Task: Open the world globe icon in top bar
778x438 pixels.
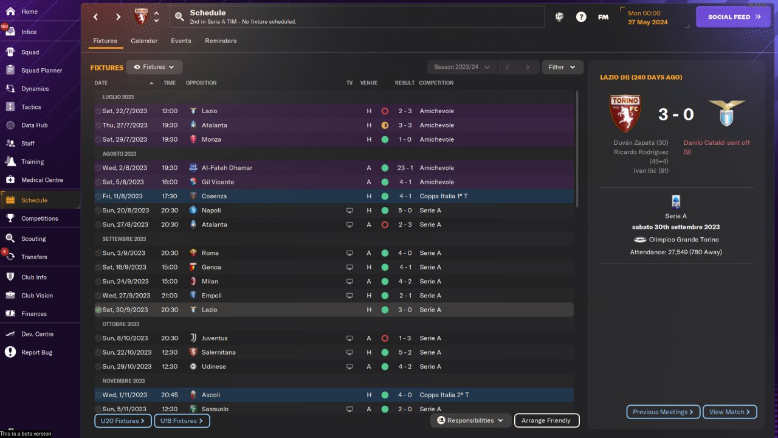Action: click(x=559, y=17)
